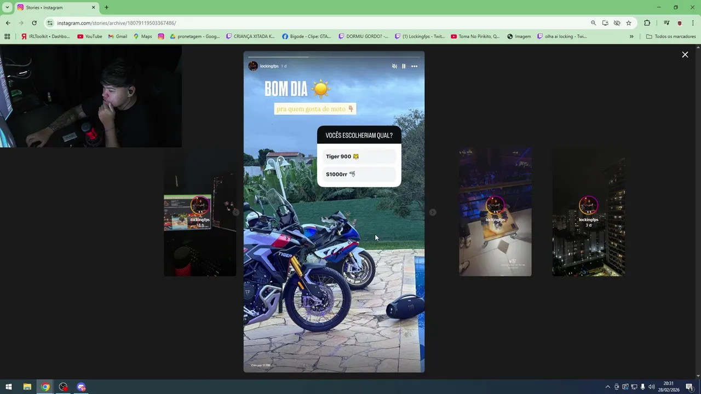Go to the previous story arrow

235,212
